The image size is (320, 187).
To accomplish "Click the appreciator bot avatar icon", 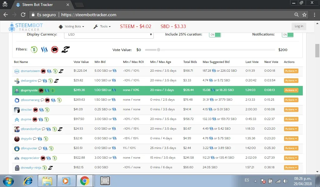I will tap(17, 158).
